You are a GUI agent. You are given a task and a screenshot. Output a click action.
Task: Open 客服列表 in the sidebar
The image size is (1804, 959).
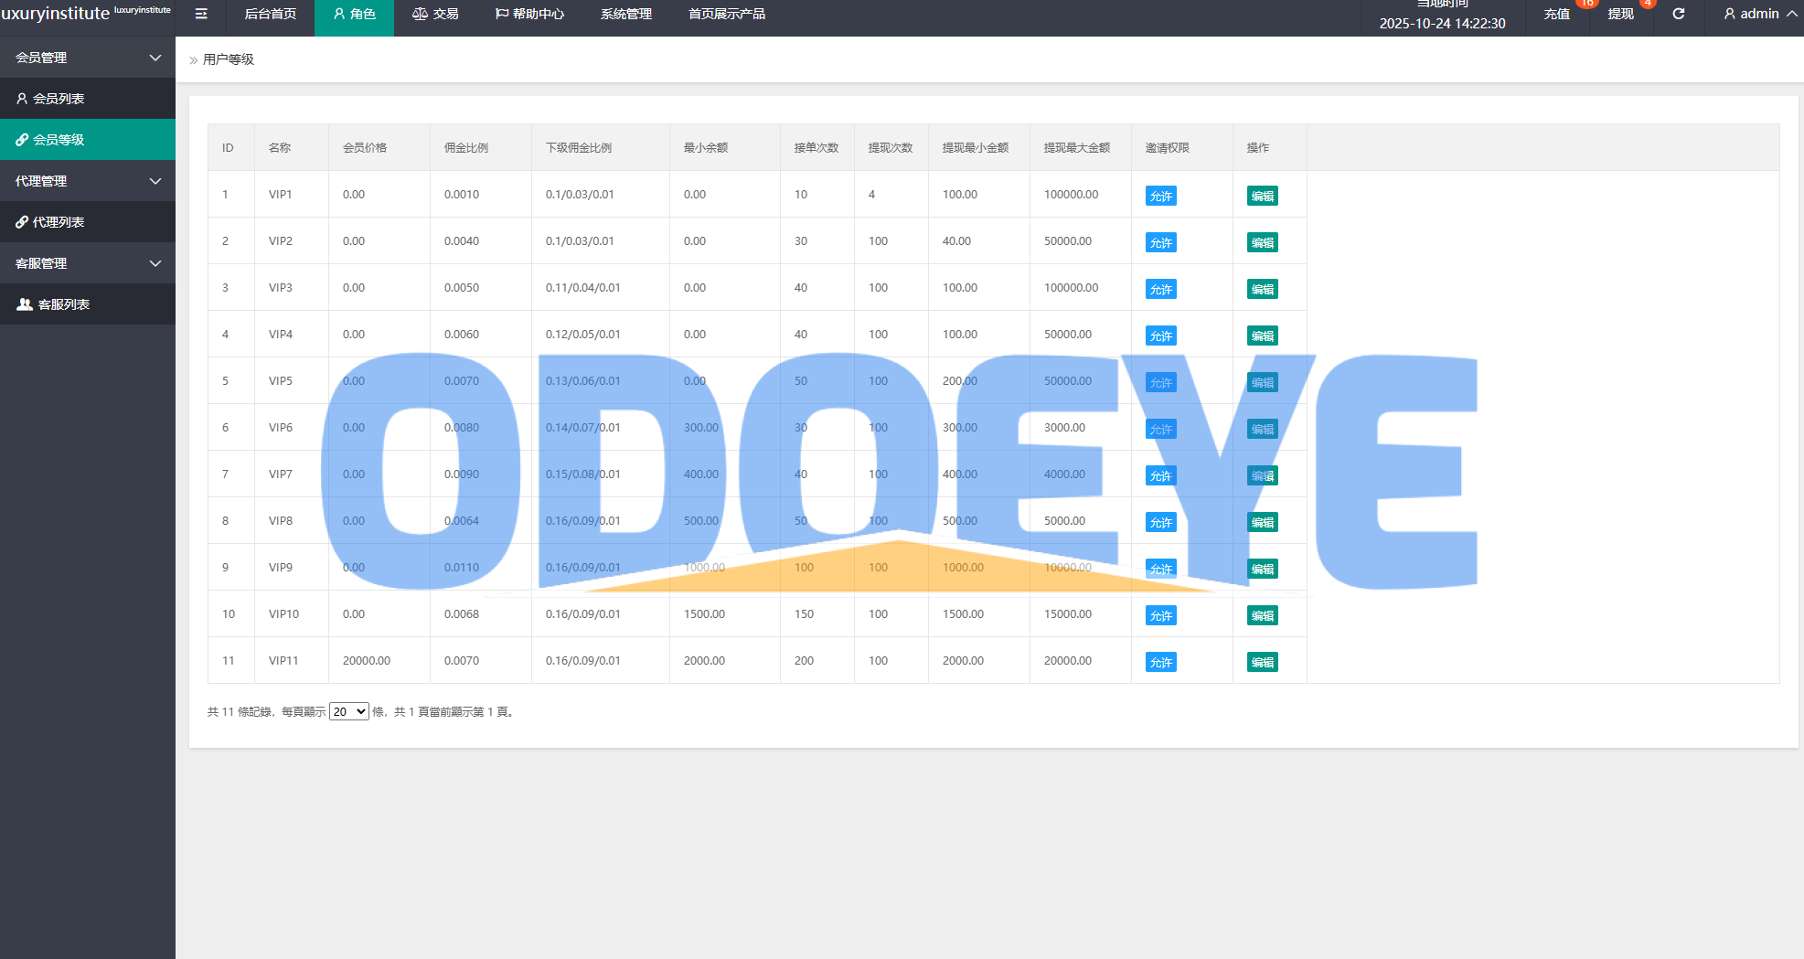point(63,304)
